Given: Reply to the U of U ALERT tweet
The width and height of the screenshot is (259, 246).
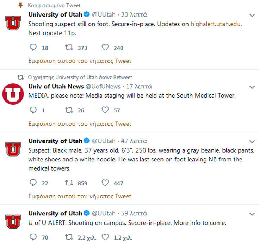Looking at the screenshot, I should [33, 238].
